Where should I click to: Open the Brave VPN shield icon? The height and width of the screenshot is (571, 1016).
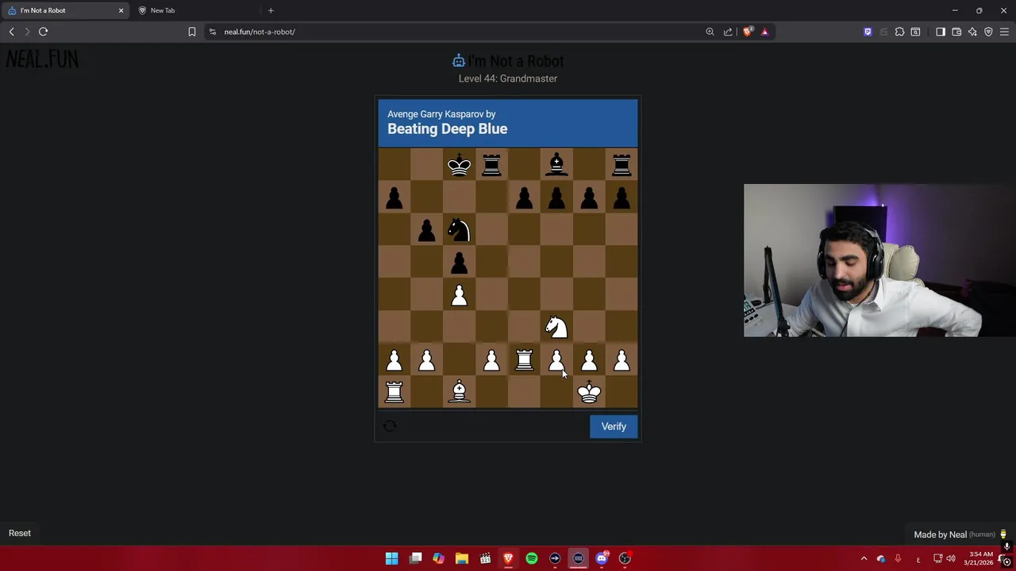(x=988, y=32)
